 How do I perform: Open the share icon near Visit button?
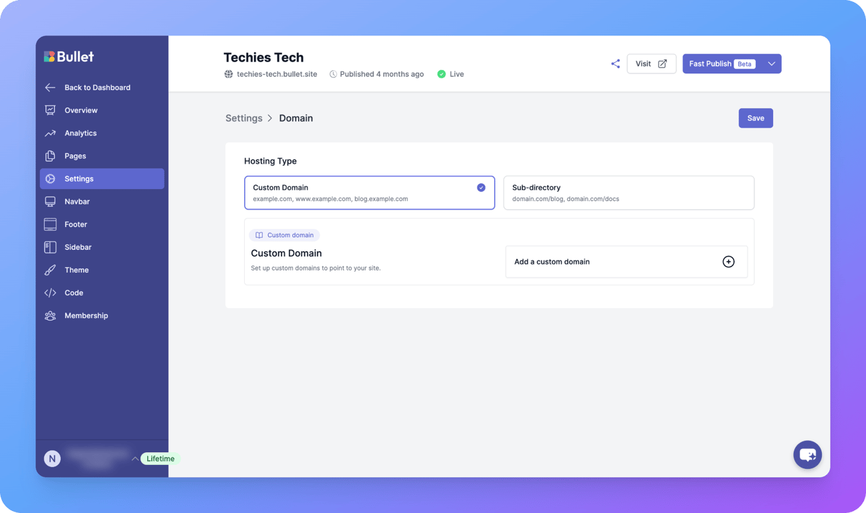[x=615, y=63]
